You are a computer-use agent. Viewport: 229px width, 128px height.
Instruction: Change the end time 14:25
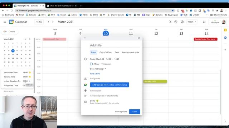[x=117, y=59]
